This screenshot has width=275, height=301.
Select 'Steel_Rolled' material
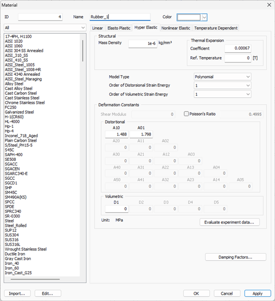point(15,226)
